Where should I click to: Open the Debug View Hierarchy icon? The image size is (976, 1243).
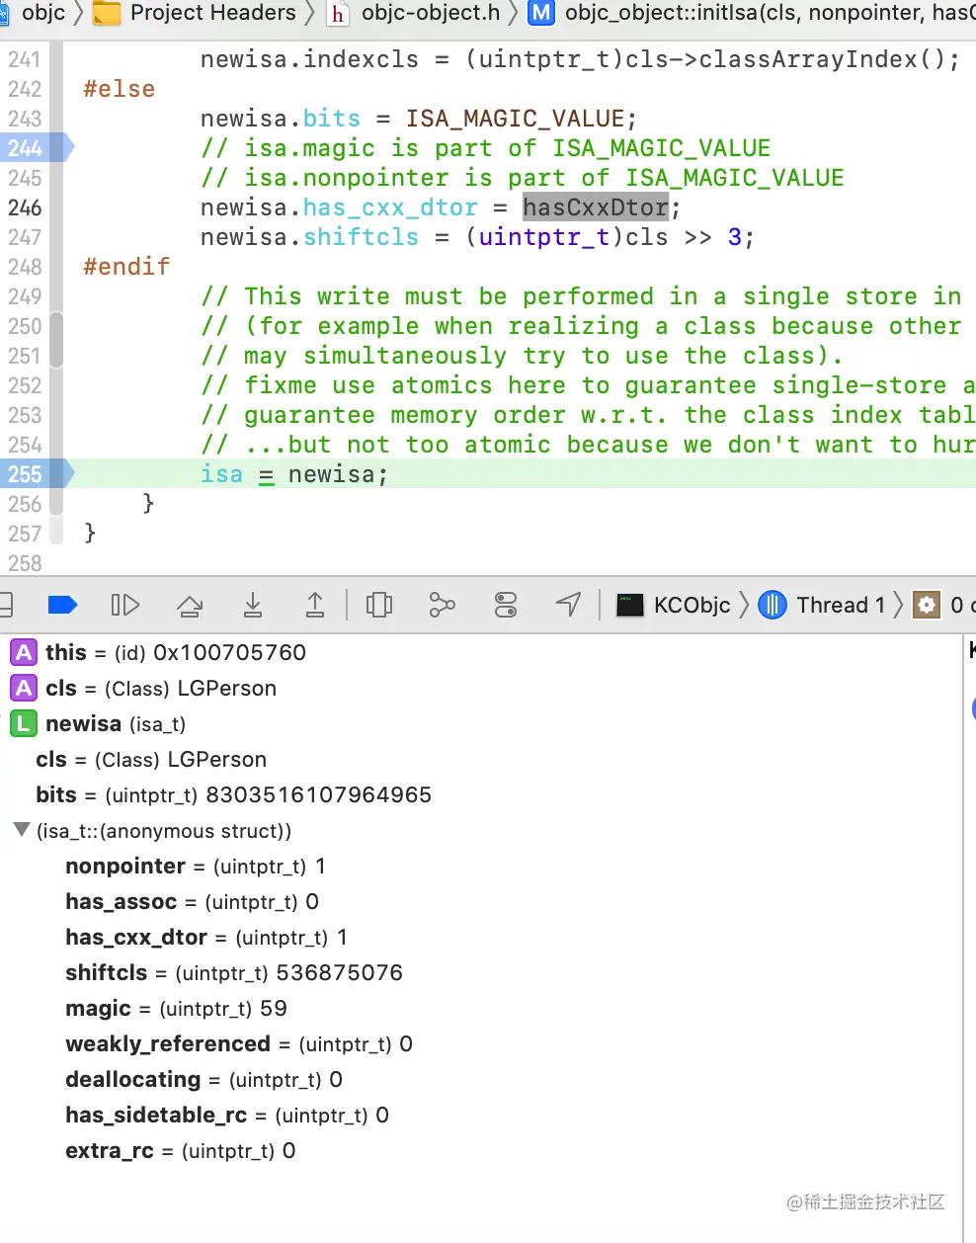(x=379, y=605)
